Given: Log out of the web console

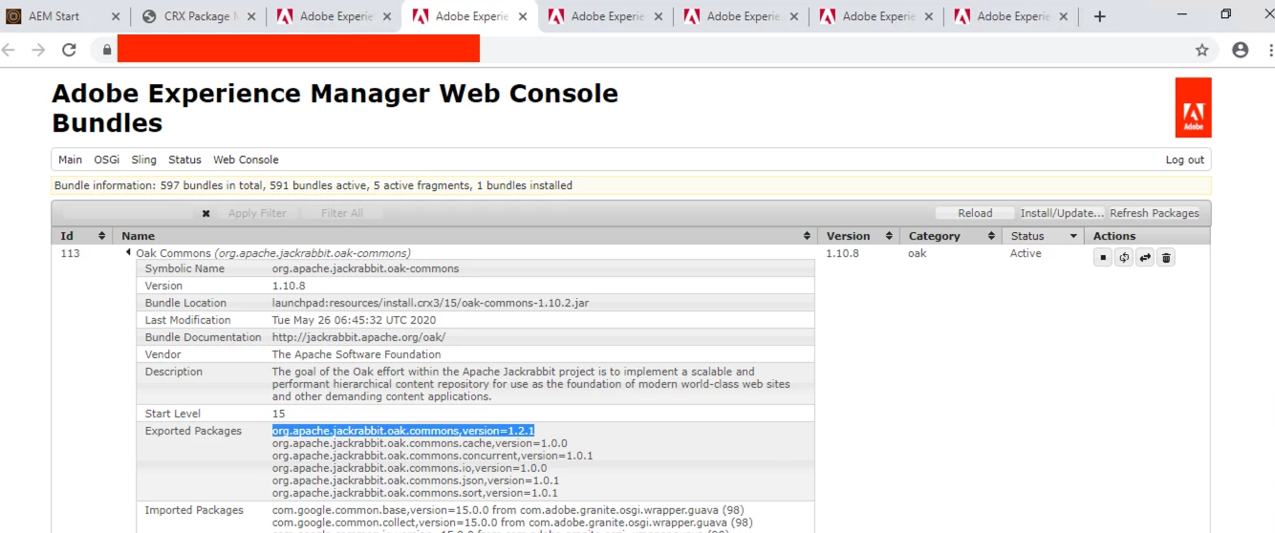Looking at the screenshot, I should point(1185,160).
